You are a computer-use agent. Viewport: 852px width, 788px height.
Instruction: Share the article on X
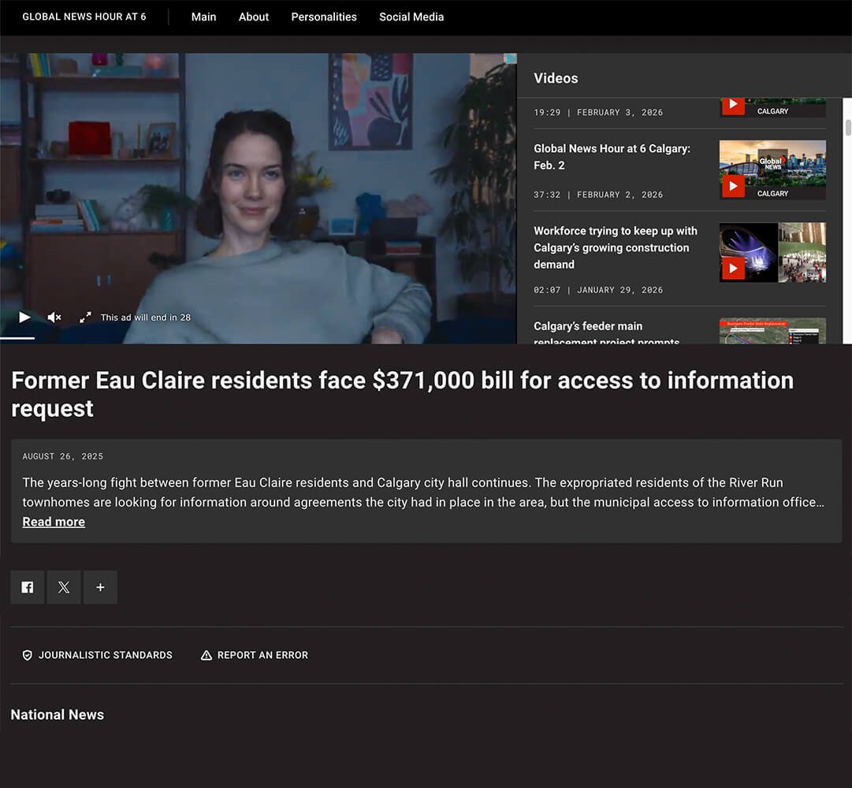[64, 588]
